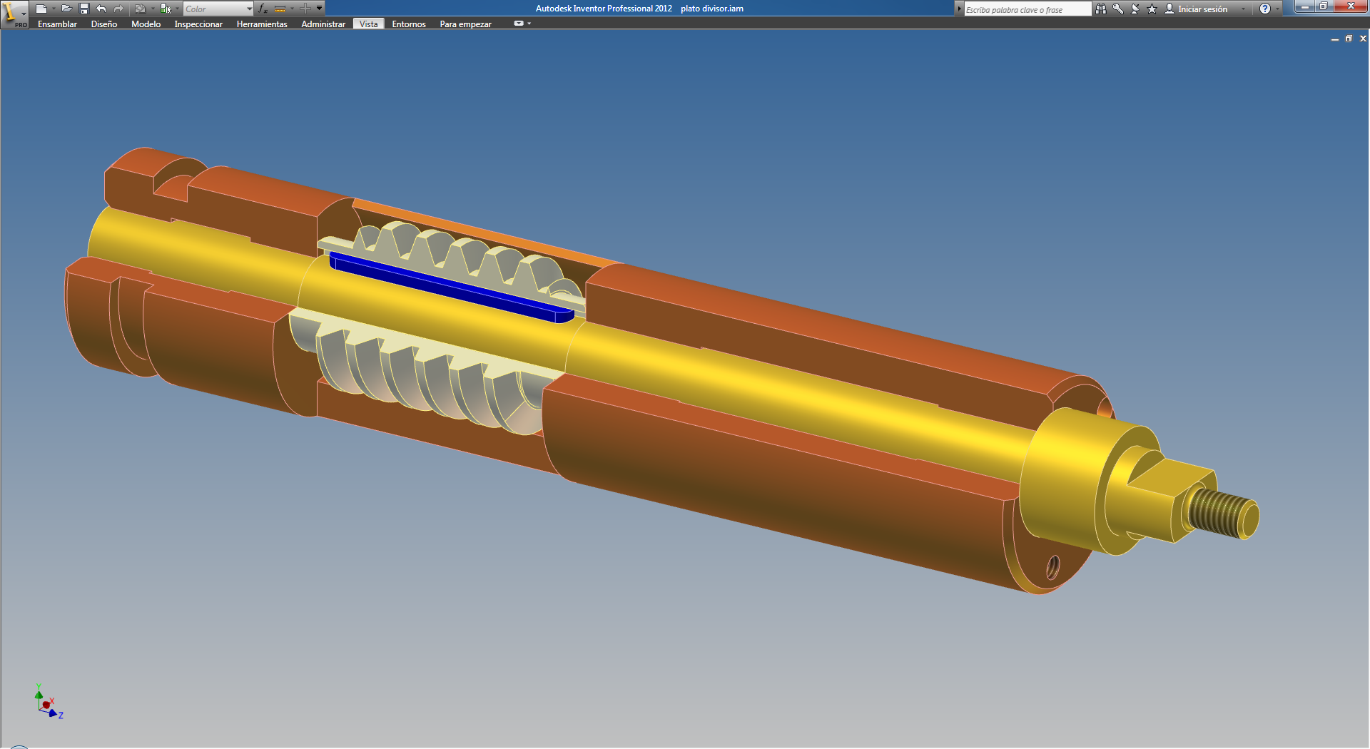Screen dimensions: 1370x749
Task: Click the XYZ axis triad indicator
Action: pos(49,703)
